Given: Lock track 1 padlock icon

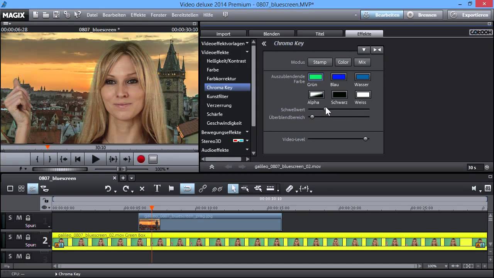Looking at the screenshot, I should 28,218.
